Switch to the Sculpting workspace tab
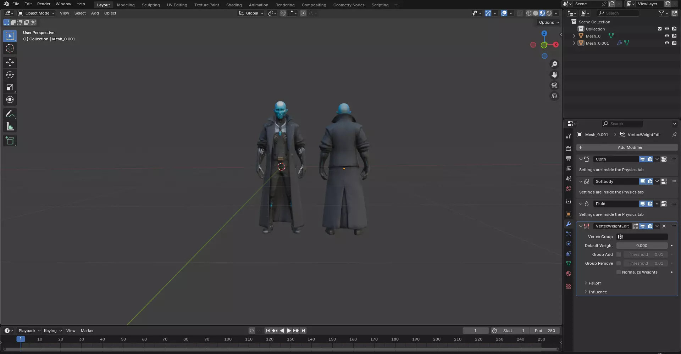Screen dimensions: 681x354 [151, 5]
